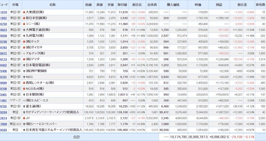Viewport: 266px width, 141px height.
Task: Click down arrow beside NCS&A(株)
Action: pos(24,89)
